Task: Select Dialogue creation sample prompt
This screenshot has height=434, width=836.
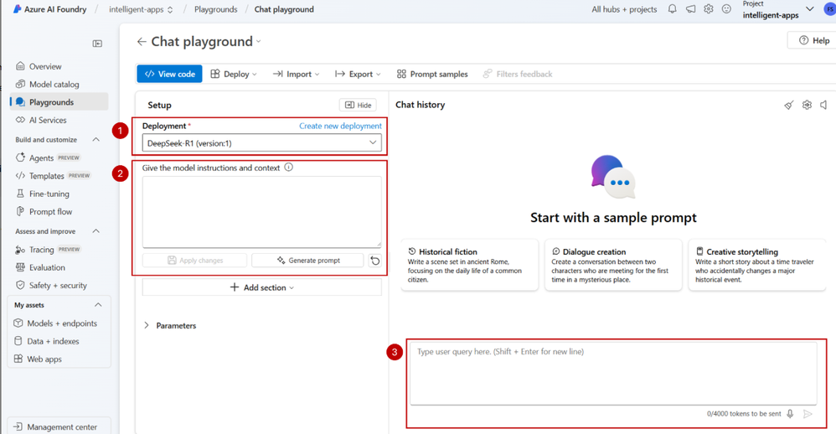Action: click(613, 265)
